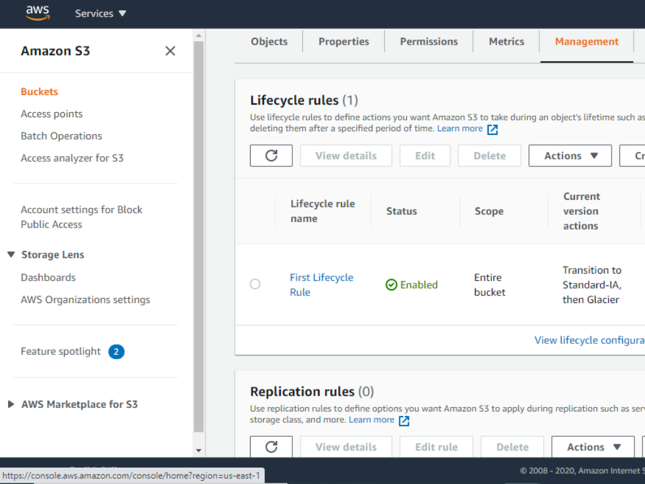
Task: Open Feature spotlight link
Action: tap(60, 352)
